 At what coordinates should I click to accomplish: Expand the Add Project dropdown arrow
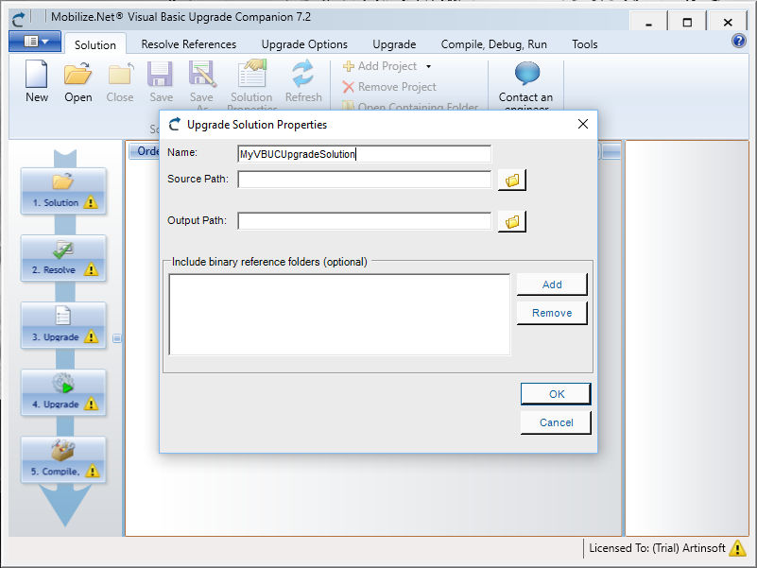428,67
